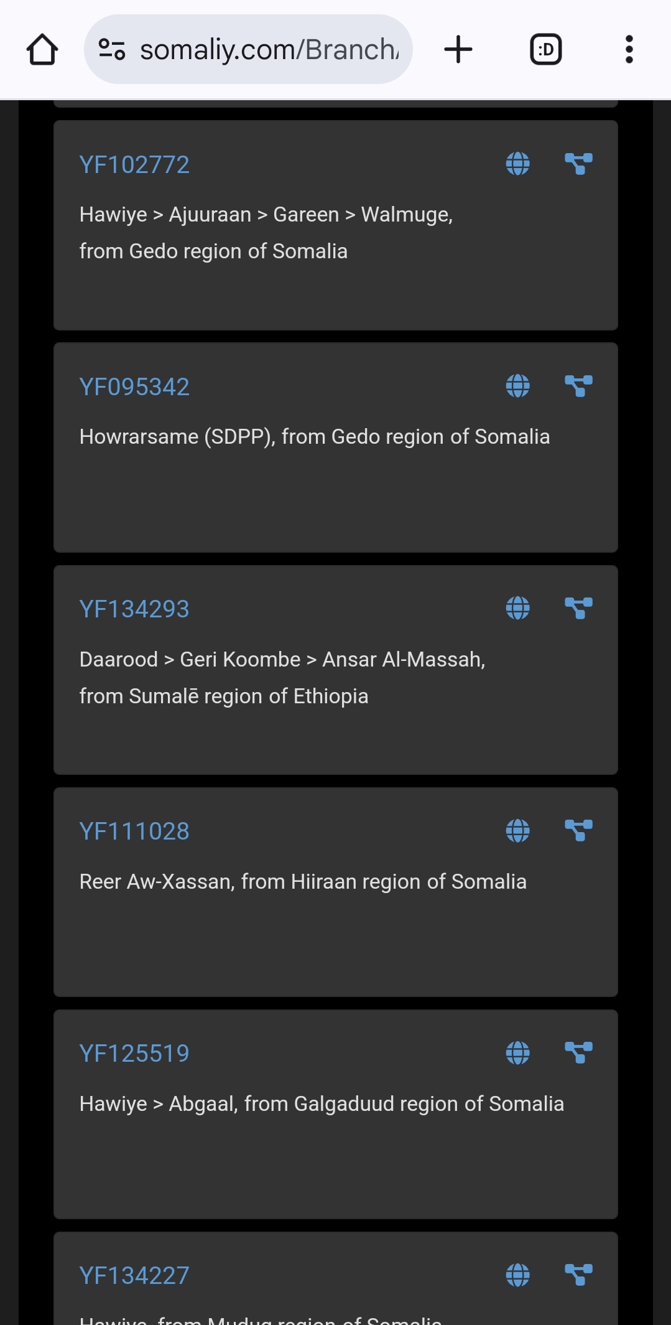Open tree icon for YF134293
The height and width of the screenshot is (1325, 671).
click(x=578, y=609)
